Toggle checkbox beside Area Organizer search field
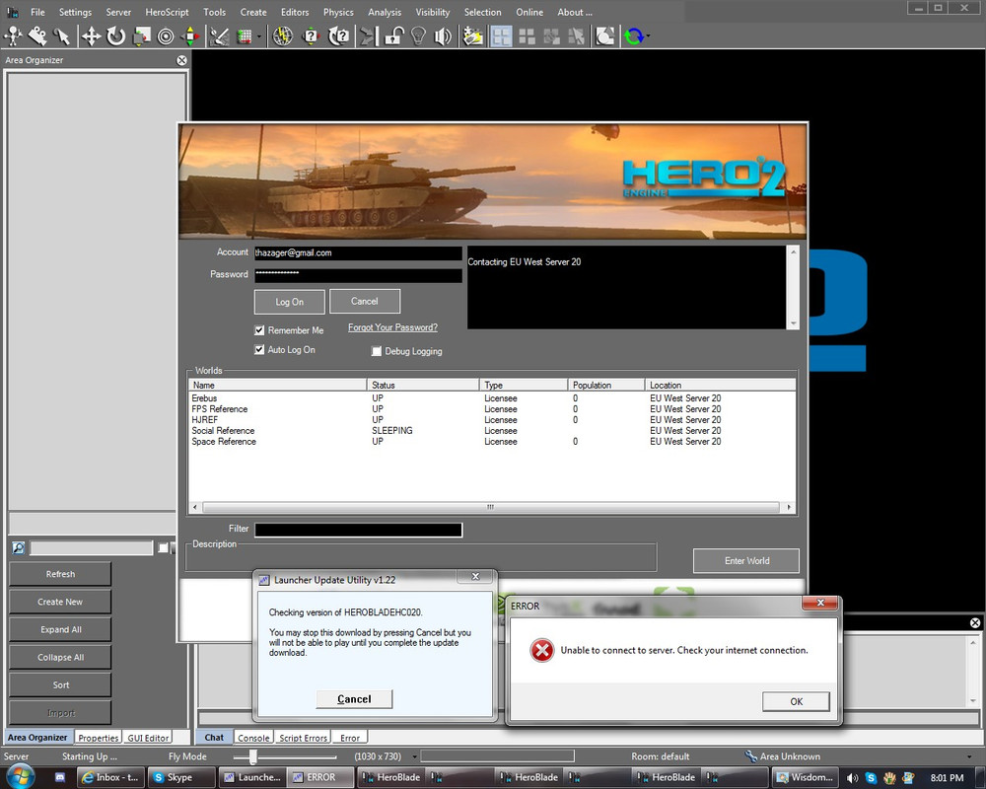Viewport: 986px width, 789px height. pos(163,548)
